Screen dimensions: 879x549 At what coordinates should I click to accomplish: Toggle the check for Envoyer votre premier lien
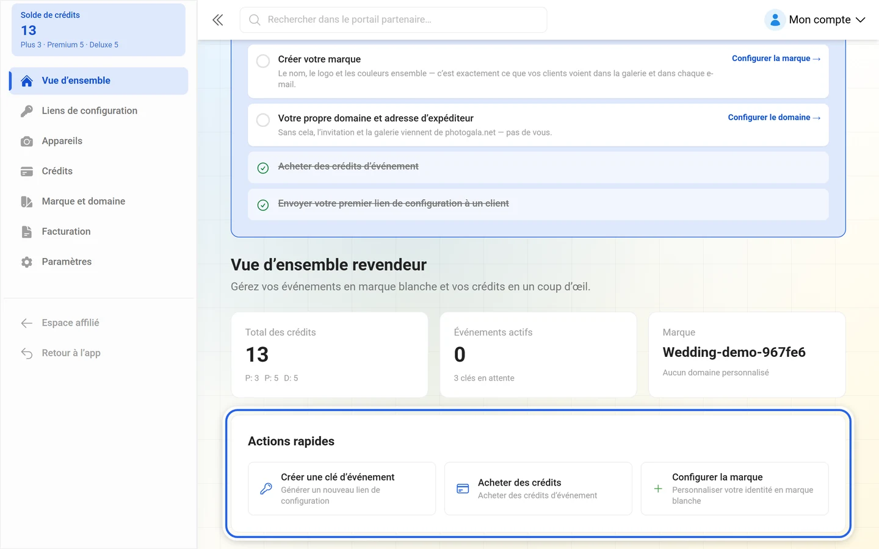click(263, 205)
